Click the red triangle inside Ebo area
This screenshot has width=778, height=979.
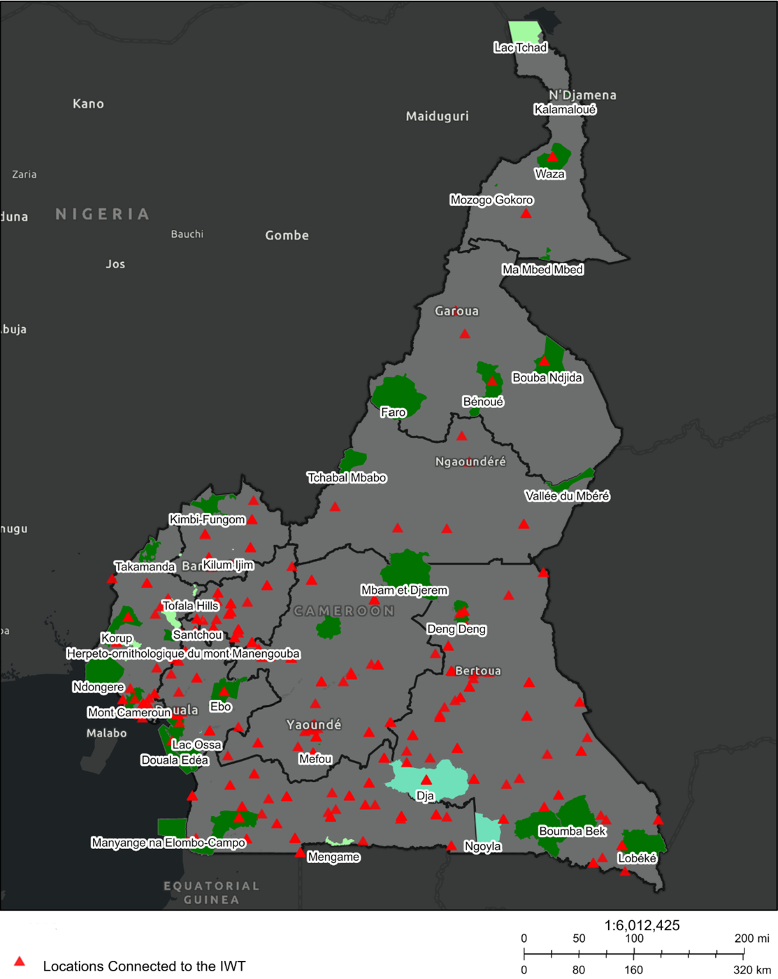[x=224, y=692]
